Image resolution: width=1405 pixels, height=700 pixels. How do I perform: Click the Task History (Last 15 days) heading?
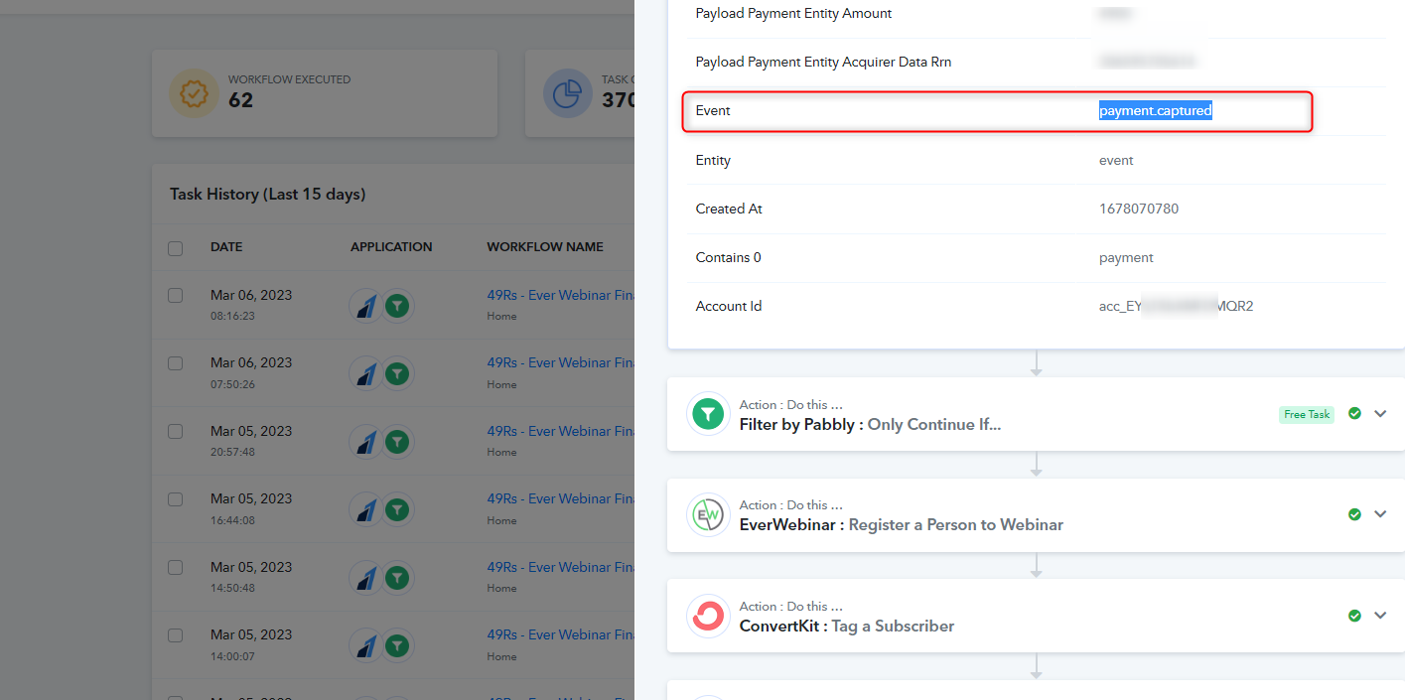pyautogui.click(x=267, y=195)
